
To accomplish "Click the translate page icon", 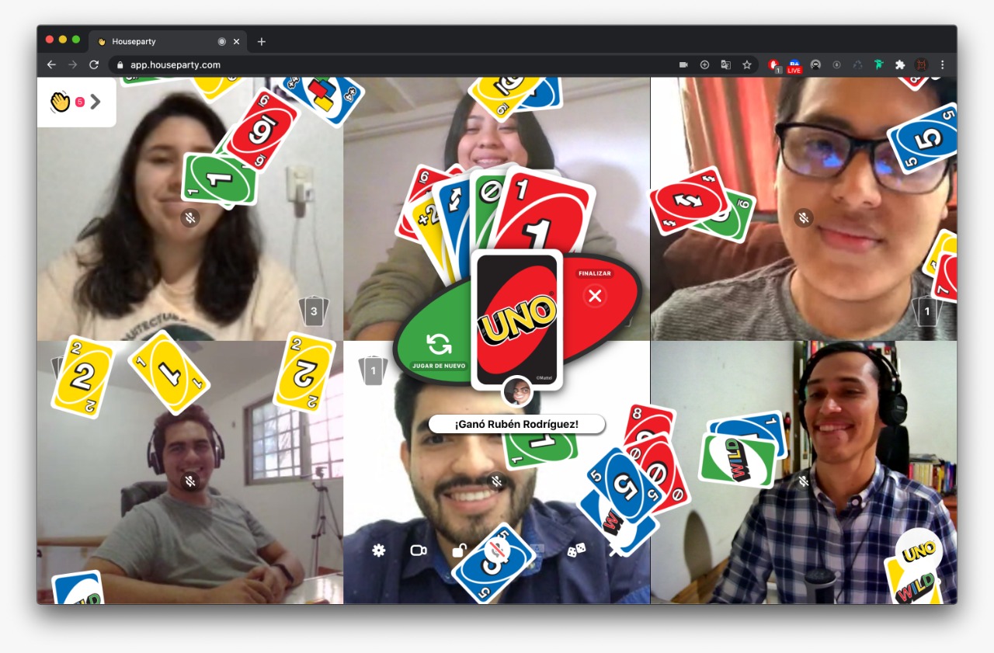I will (725, 65).
